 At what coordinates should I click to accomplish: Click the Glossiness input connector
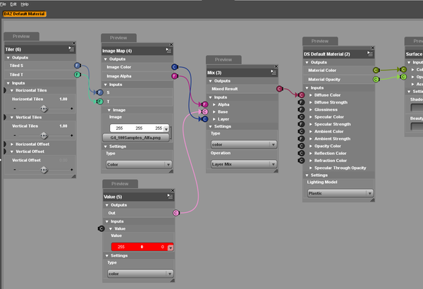301,109
